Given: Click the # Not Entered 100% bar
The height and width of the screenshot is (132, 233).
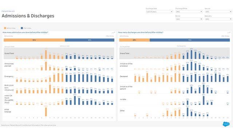Looking at the screenshot, I should pyautogui.click(x=46, y=112).
